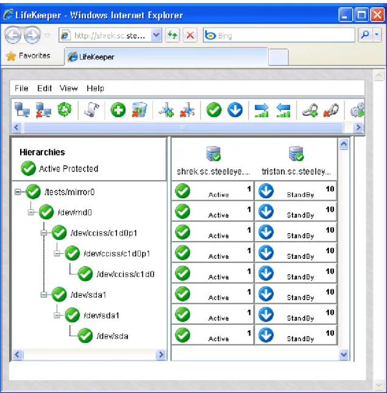Screen dimensions: 387x393
Task: Click the Out of Service blue arrow toolbar icon
Action: click(x=235, y=110)
